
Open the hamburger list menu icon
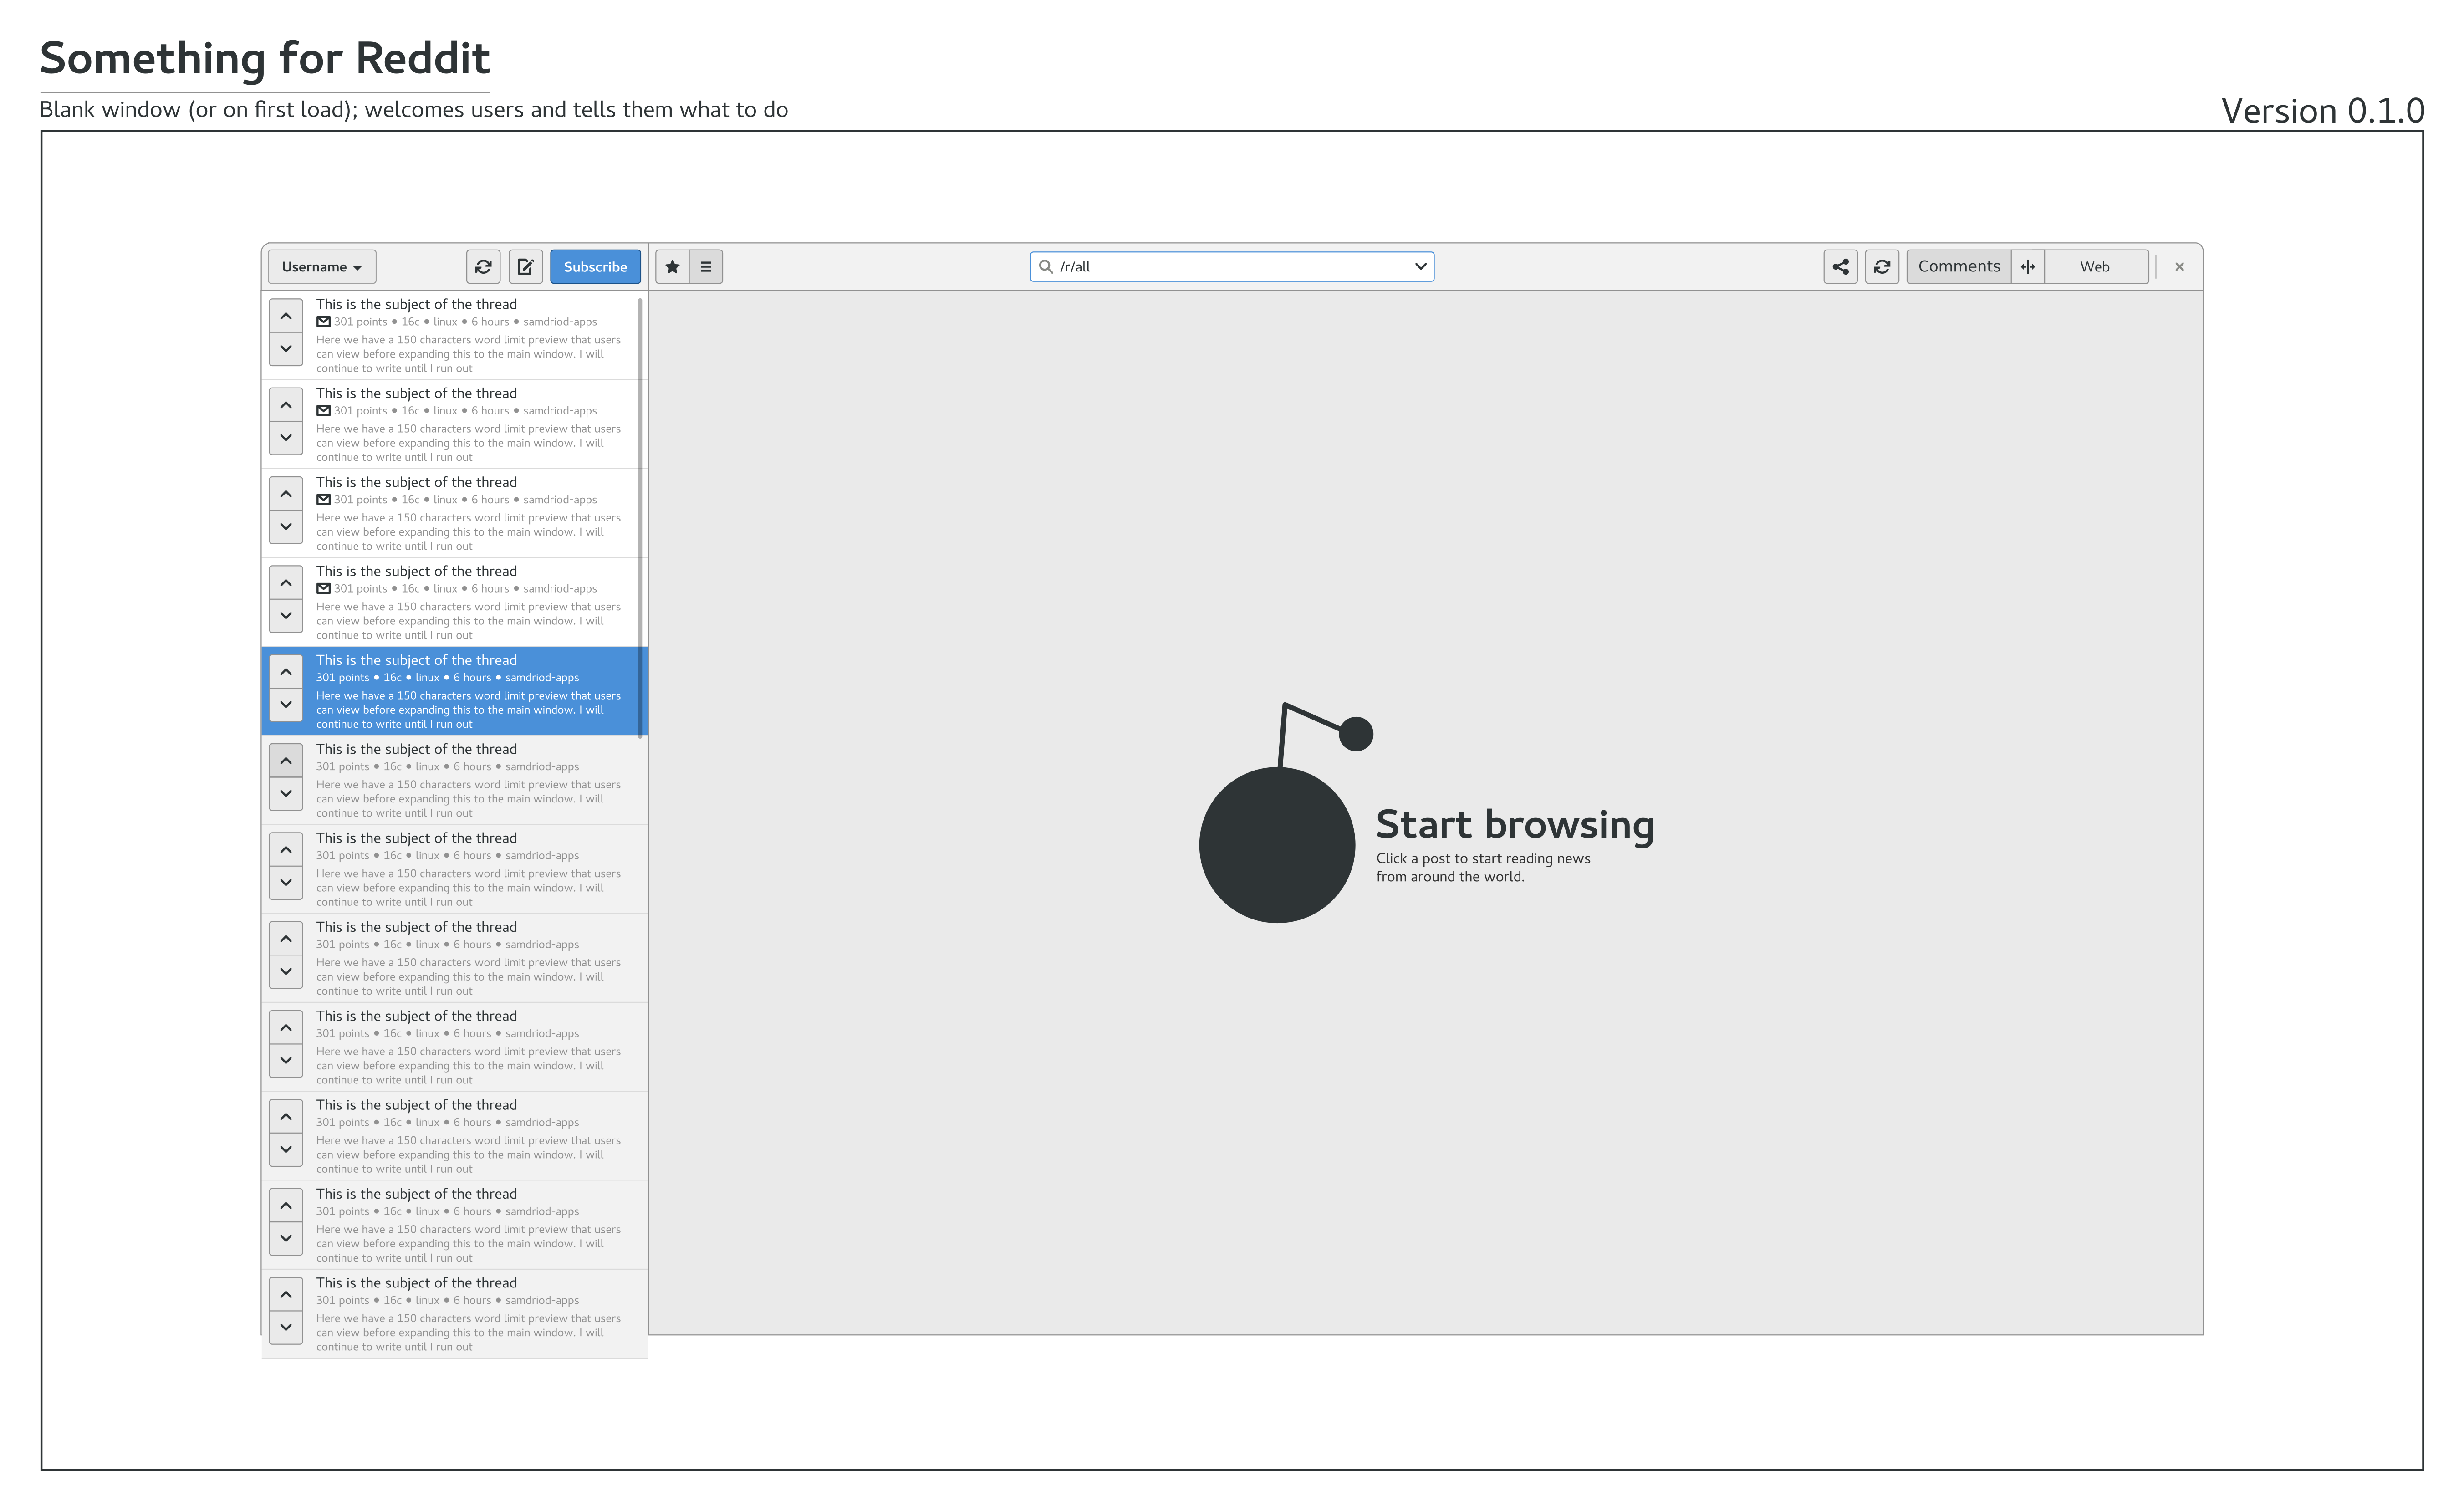click(706, 267)
